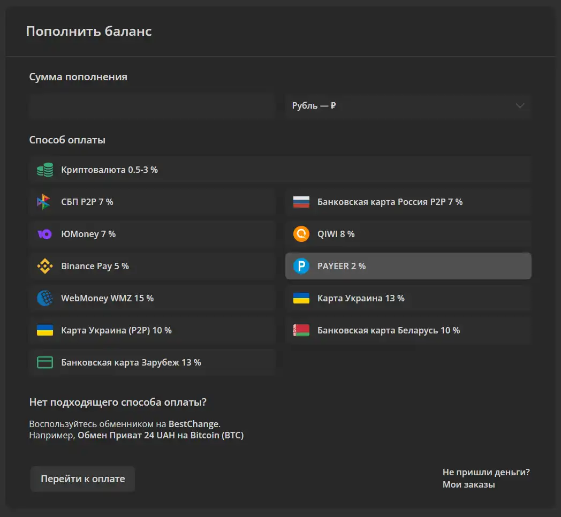Choose QIWI 8 % payment method

pos(408,234)
